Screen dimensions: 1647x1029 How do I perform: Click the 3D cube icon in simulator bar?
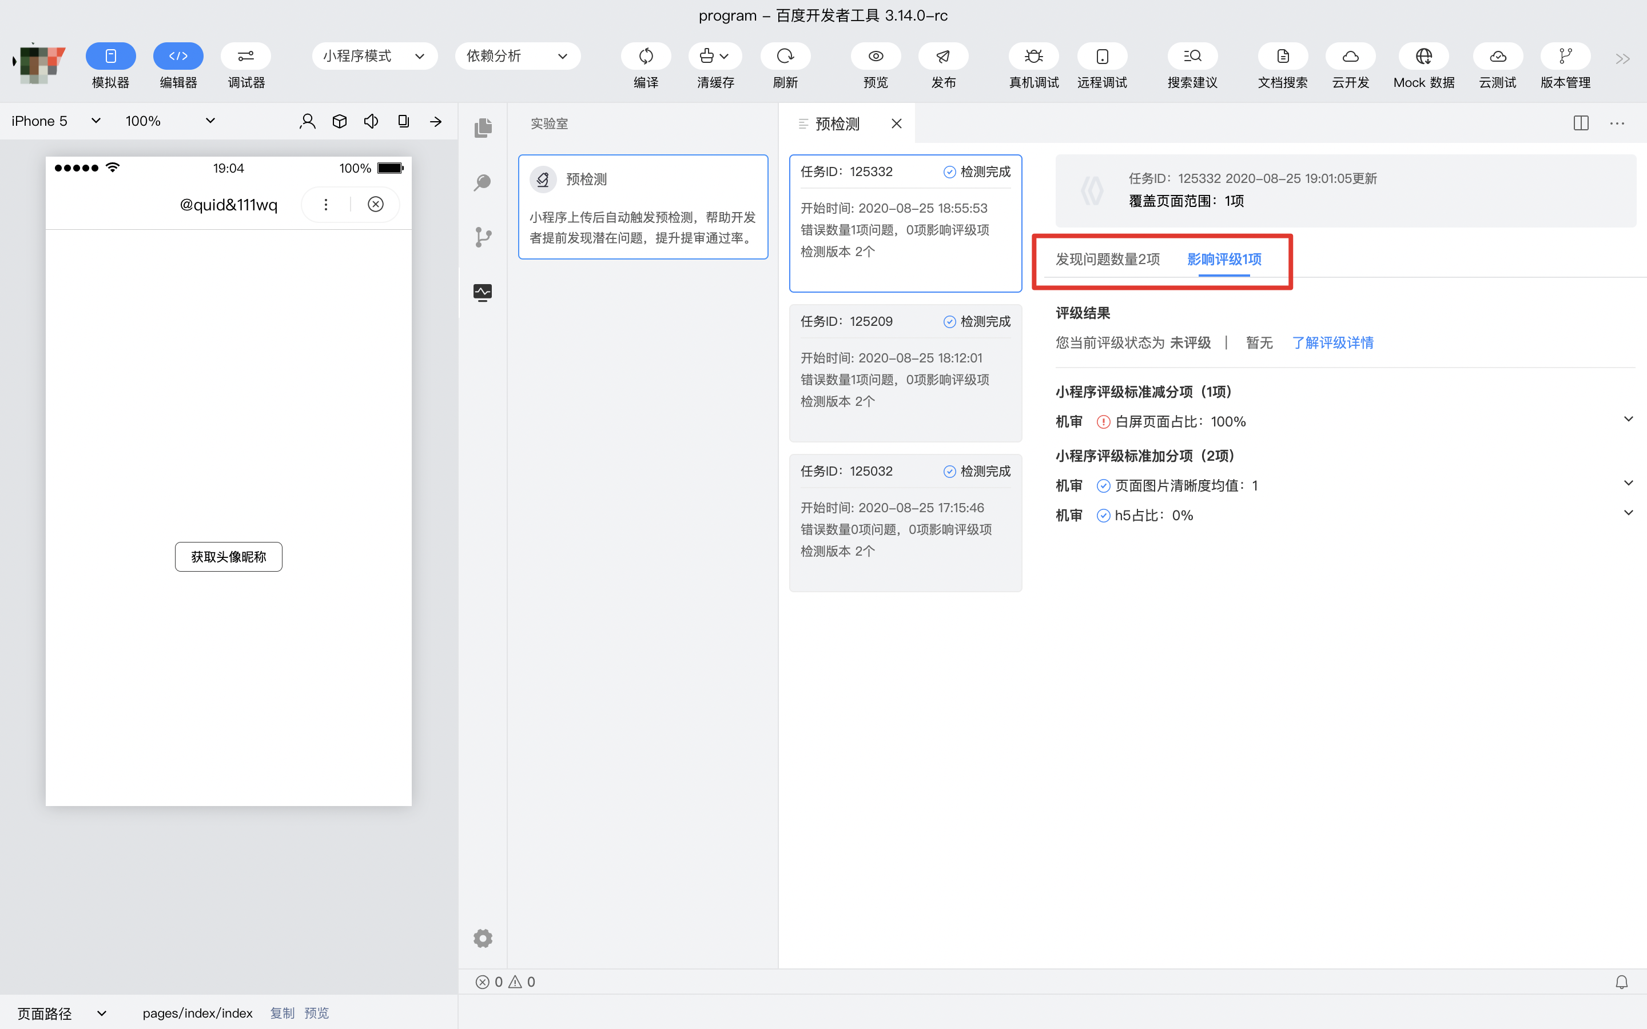(x=340, y=121)
